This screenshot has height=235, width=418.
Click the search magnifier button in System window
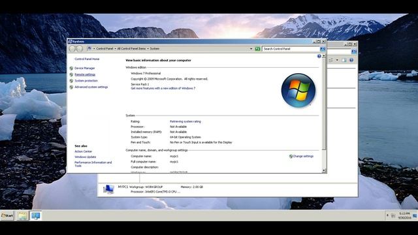pyautogui.click(x=322, y=49)
